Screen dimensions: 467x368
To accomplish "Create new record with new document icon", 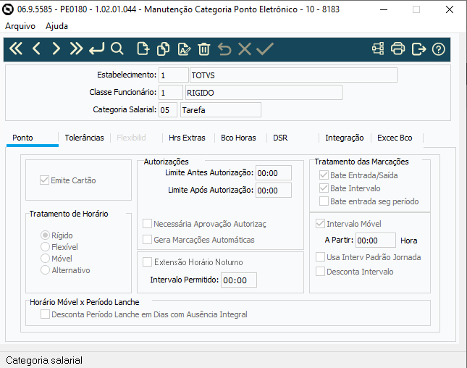I will pyautogui.click(x=143, y=49).
